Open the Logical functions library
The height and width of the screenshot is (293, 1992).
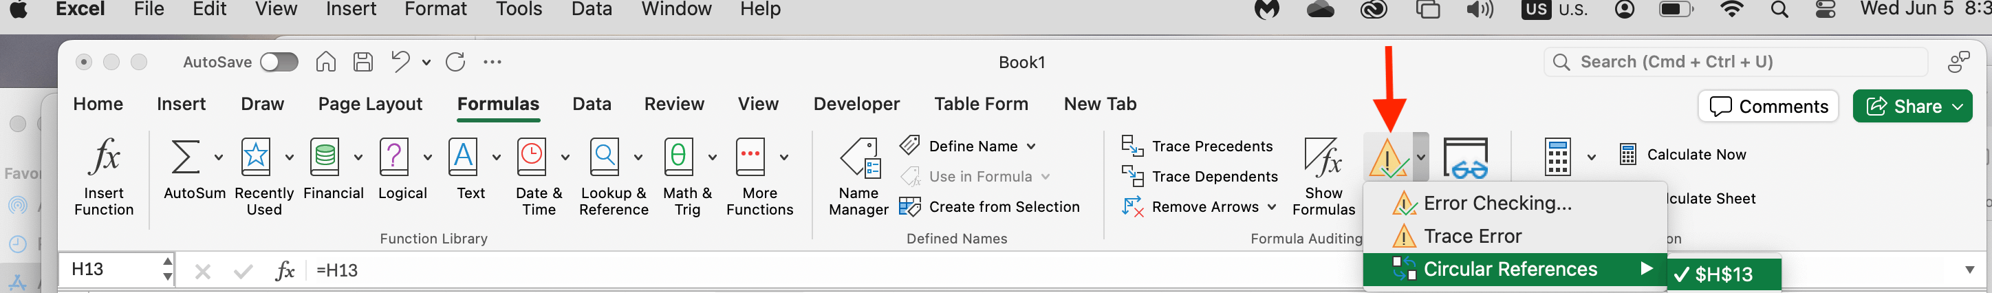(x=393, y=158)
